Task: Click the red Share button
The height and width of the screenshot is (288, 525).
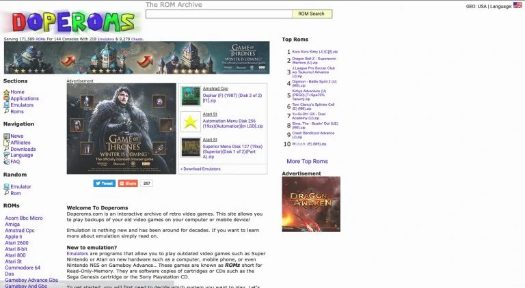Action: pos(128,184)
